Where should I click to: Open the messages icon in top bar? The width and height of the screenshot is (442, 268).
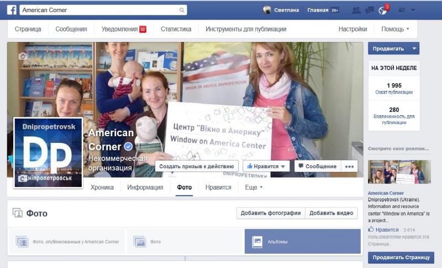(x=369, y=10)
